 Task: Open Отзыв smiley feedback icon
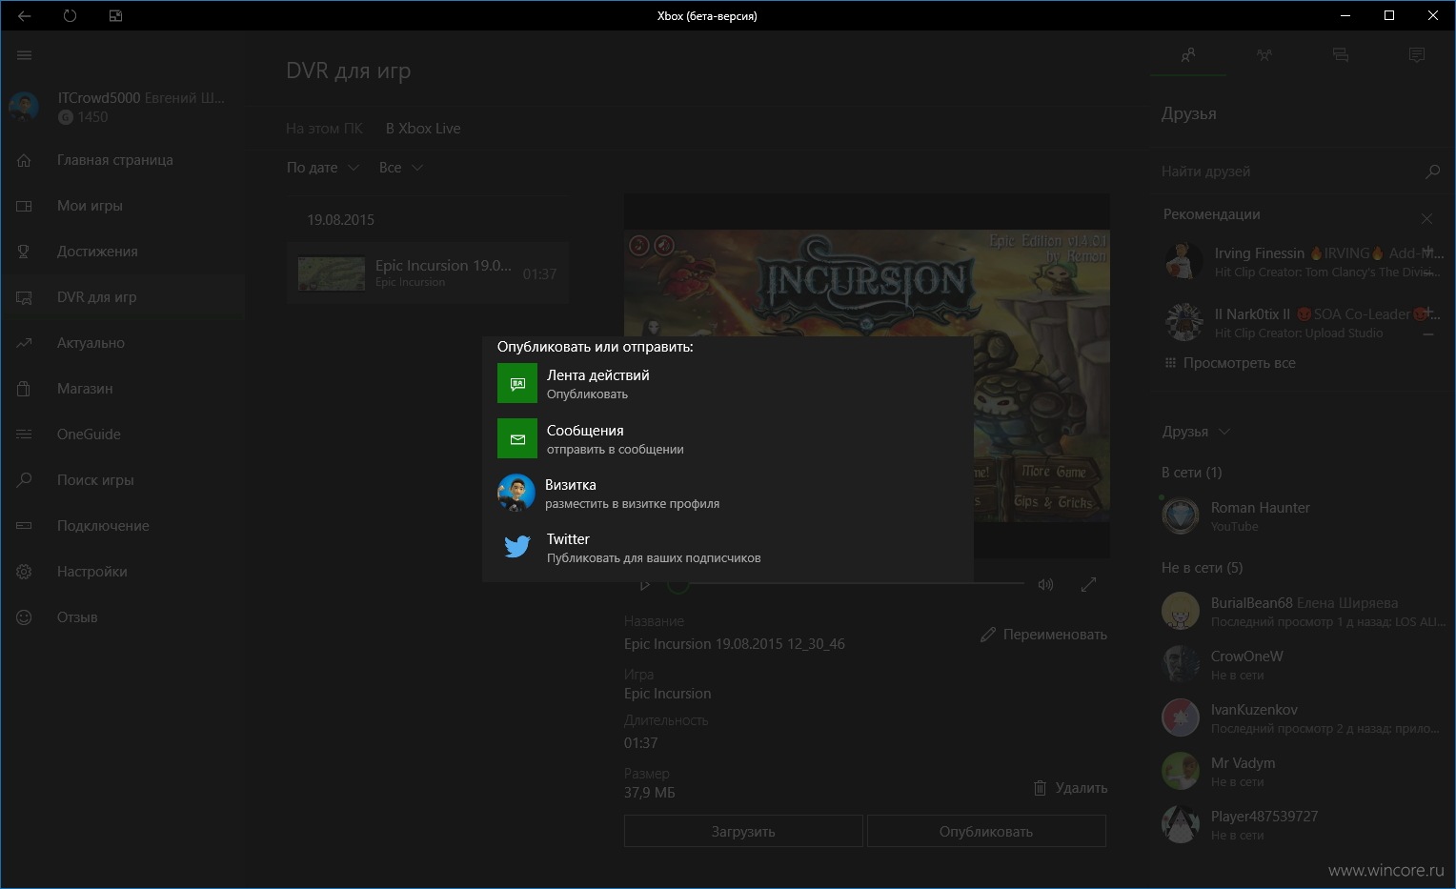pyautogui.click(x=25, y=617)
